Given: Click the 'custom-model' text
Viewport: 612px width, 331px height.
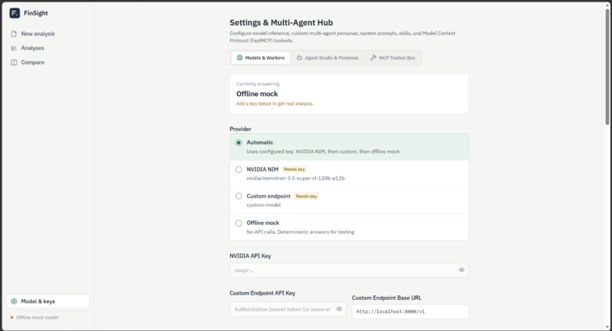Looking at the screenshot, I should pos(263,205).
